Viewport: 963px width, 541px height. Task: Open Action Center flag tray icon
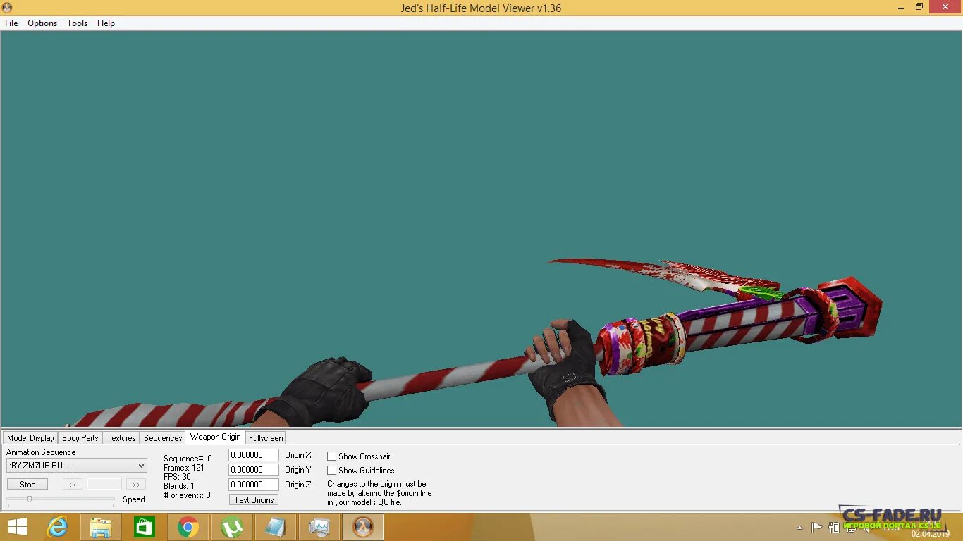tap(816, 527)
